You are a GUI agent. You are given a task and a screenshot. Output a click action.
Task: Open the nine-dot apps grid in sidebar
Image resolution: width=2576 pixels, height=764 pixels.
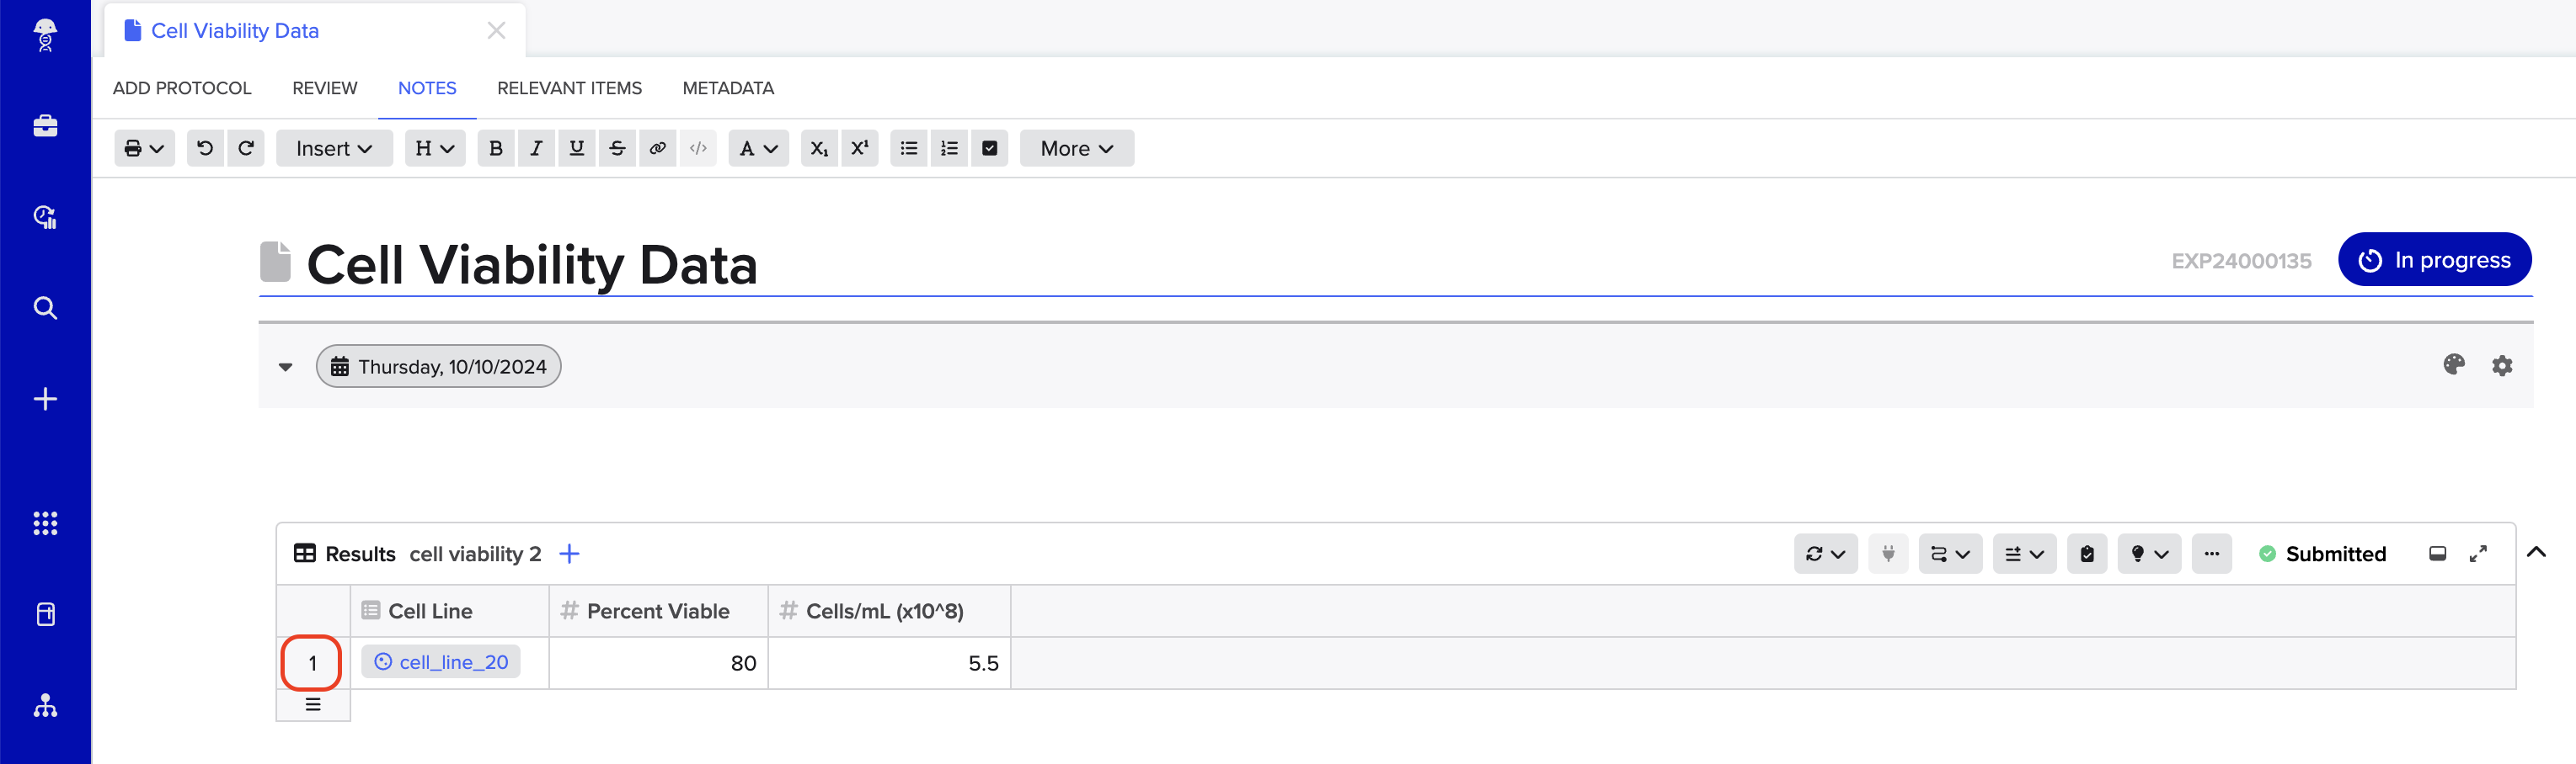click(45, 523)
